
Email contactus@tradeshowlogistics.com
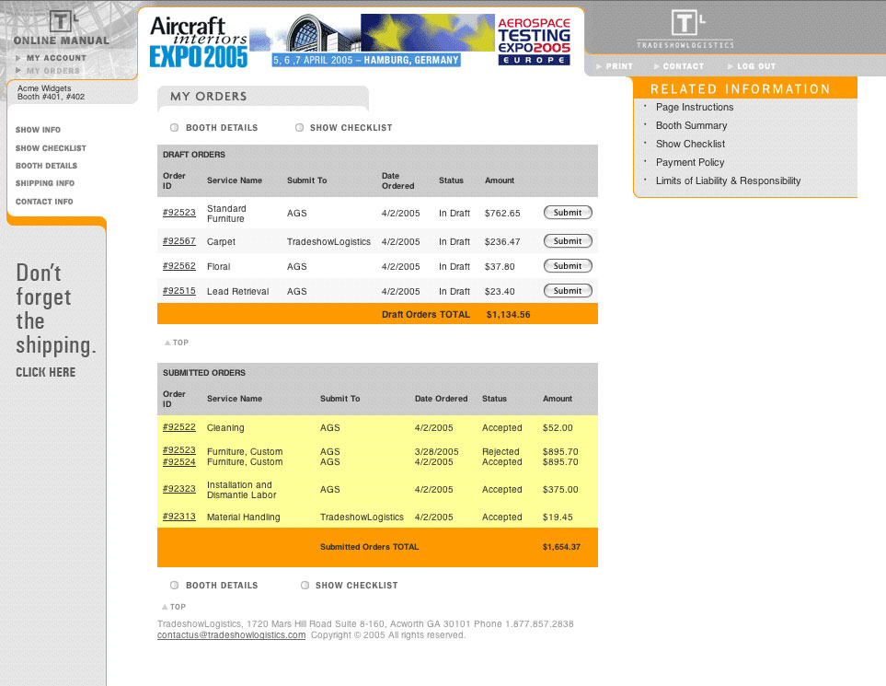[231, 635]
